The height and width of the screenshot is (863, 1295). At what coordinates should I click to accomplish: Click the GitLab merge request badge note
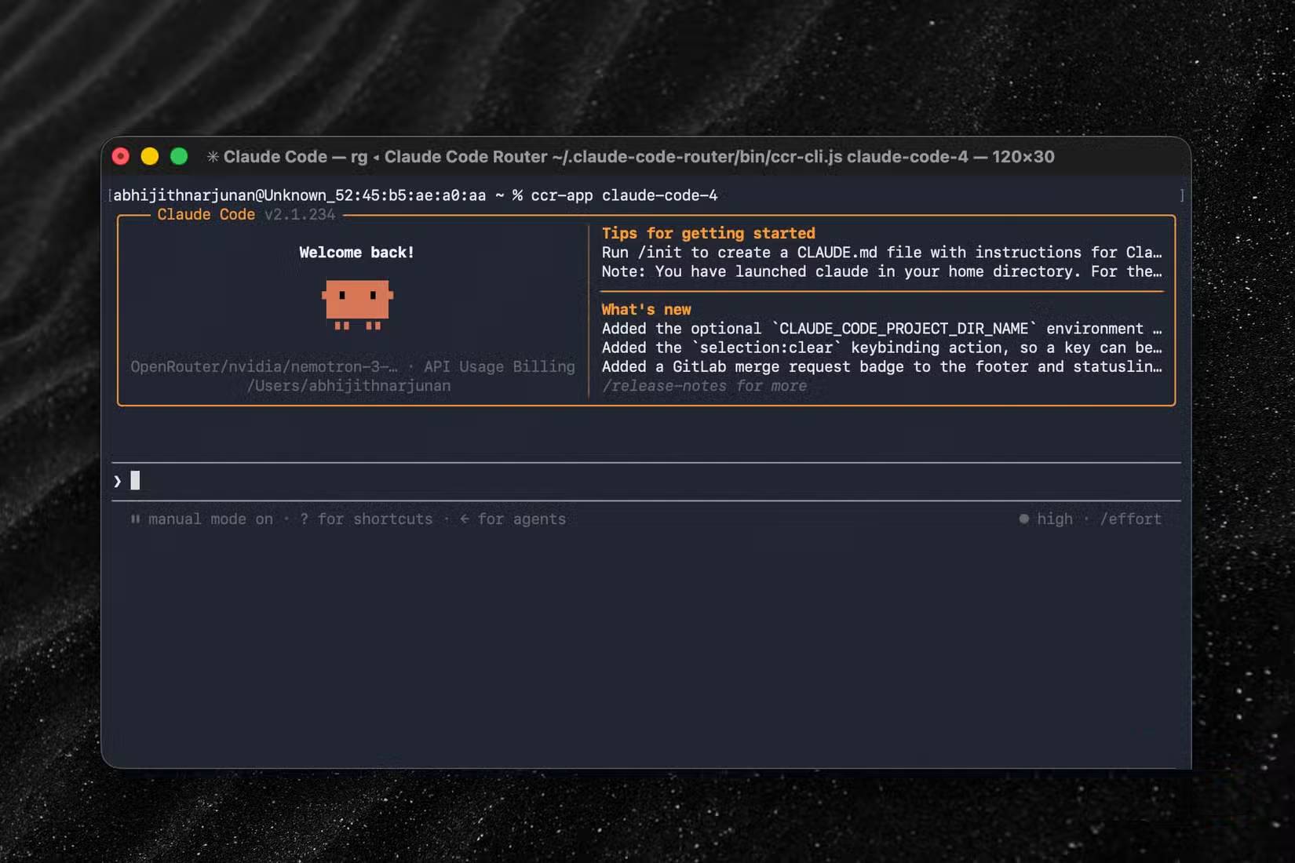tap(881, 366)
